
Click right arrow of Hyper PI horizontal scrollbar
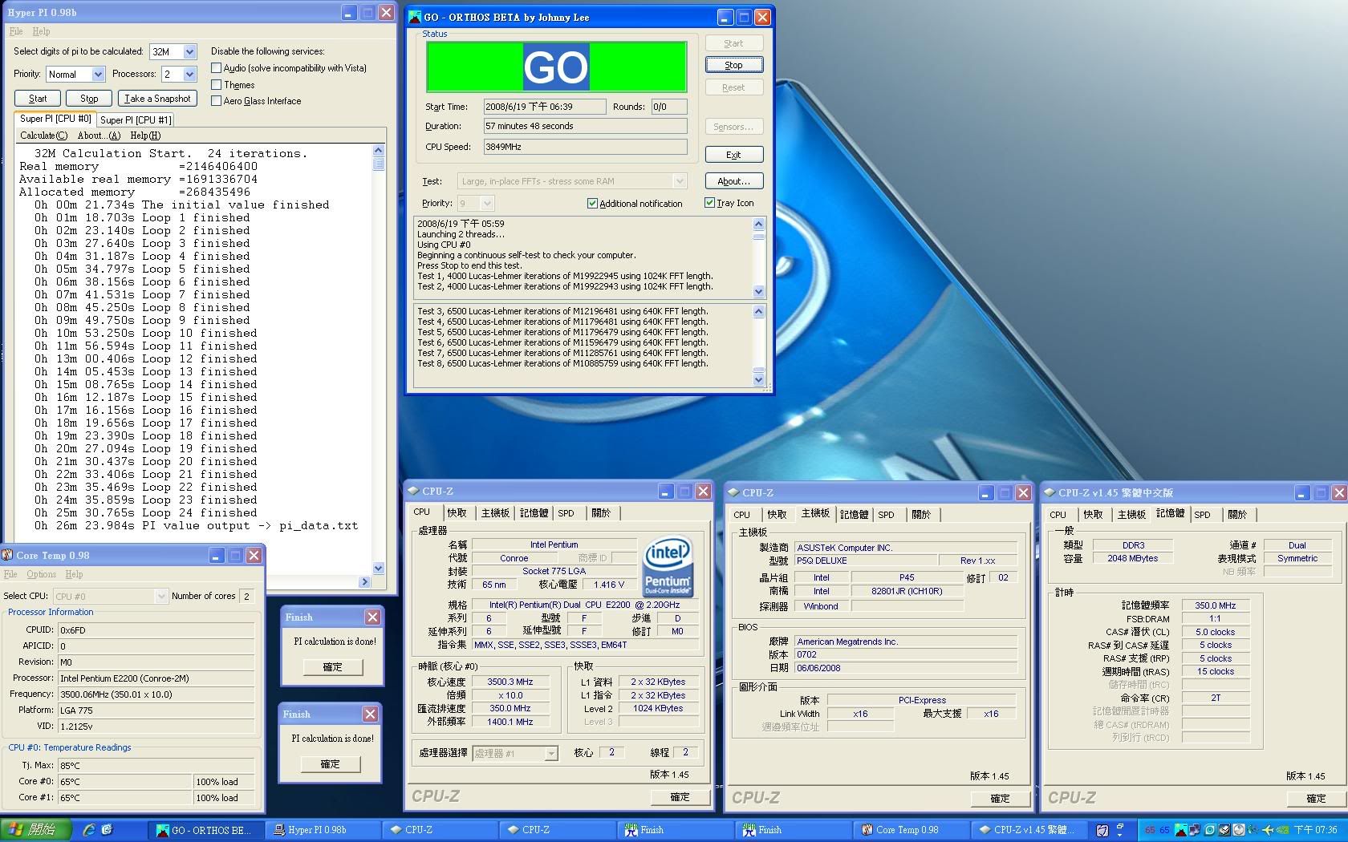point(364,582)
